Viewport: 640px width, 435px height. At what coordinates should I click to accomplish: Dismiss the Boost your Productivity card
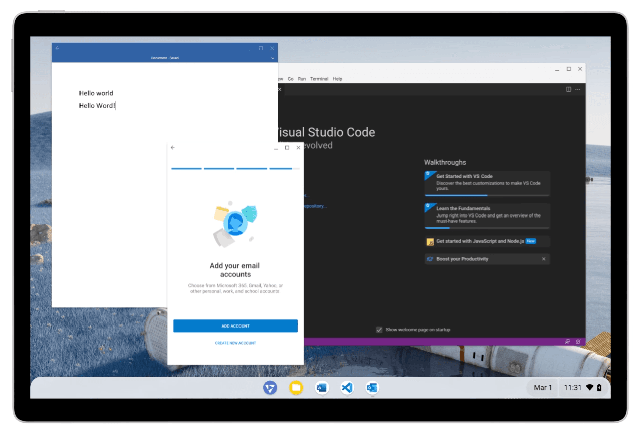543,259
